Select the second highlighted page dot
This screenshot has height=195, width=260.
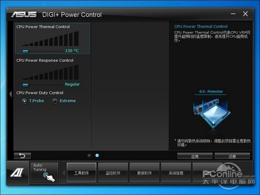point(97,155)
